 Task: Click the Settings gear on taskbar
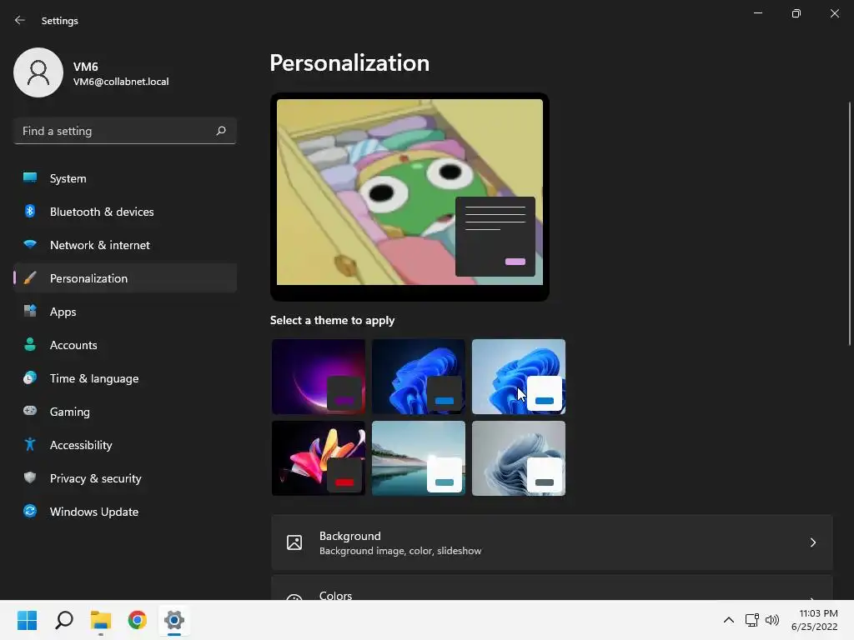(x=174, y=620)
